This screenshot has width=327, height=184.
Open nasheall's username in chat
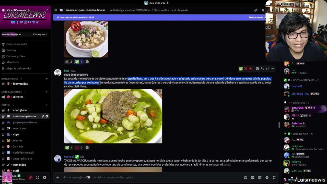point(69,157)
